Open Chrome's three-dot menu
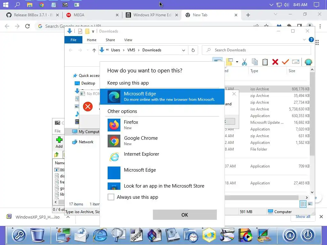Screen dimensions: 327x245 coord(320,26)
